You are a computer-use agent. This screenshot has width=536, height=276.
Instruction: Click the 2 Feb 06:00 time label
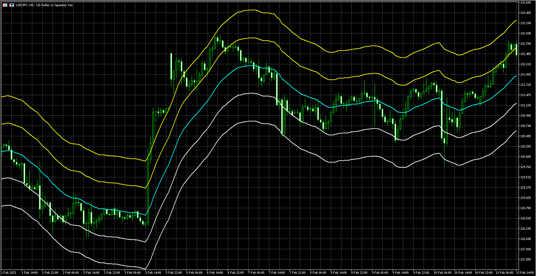(71, 273)
